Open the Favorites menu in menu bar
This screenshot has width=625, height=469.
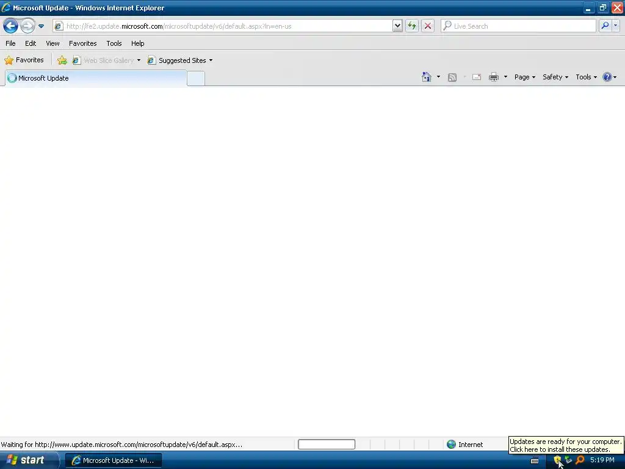pos(82,43)
